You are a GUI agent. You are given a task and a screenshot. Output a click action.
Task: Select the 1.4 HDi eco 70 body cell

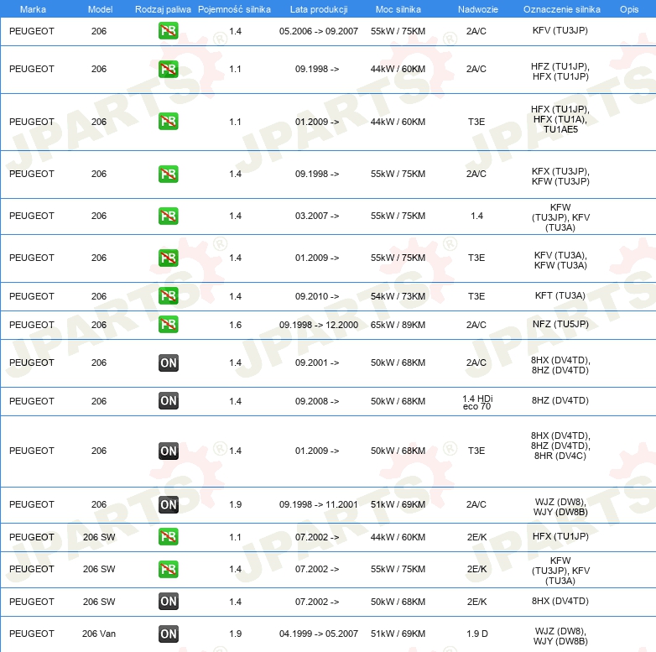[x=477, y=402]
